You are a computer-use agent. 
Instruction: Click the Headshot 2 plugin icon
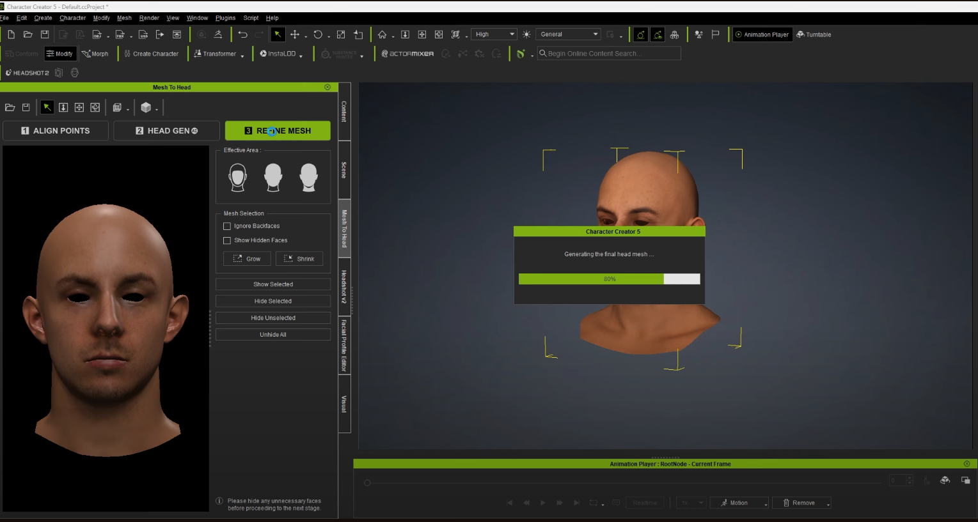28,73
